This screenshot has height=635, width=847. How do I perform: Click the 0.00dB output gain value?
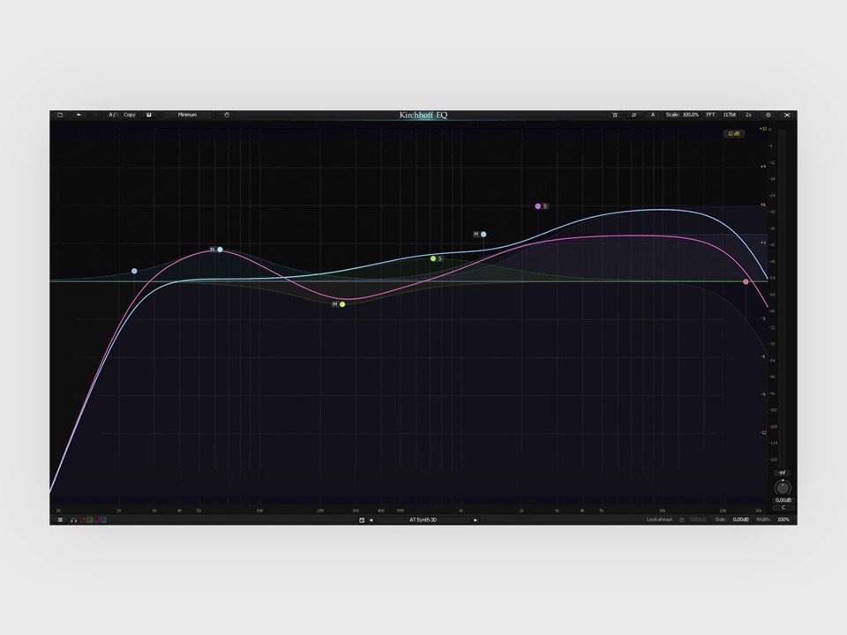(783, 501)
